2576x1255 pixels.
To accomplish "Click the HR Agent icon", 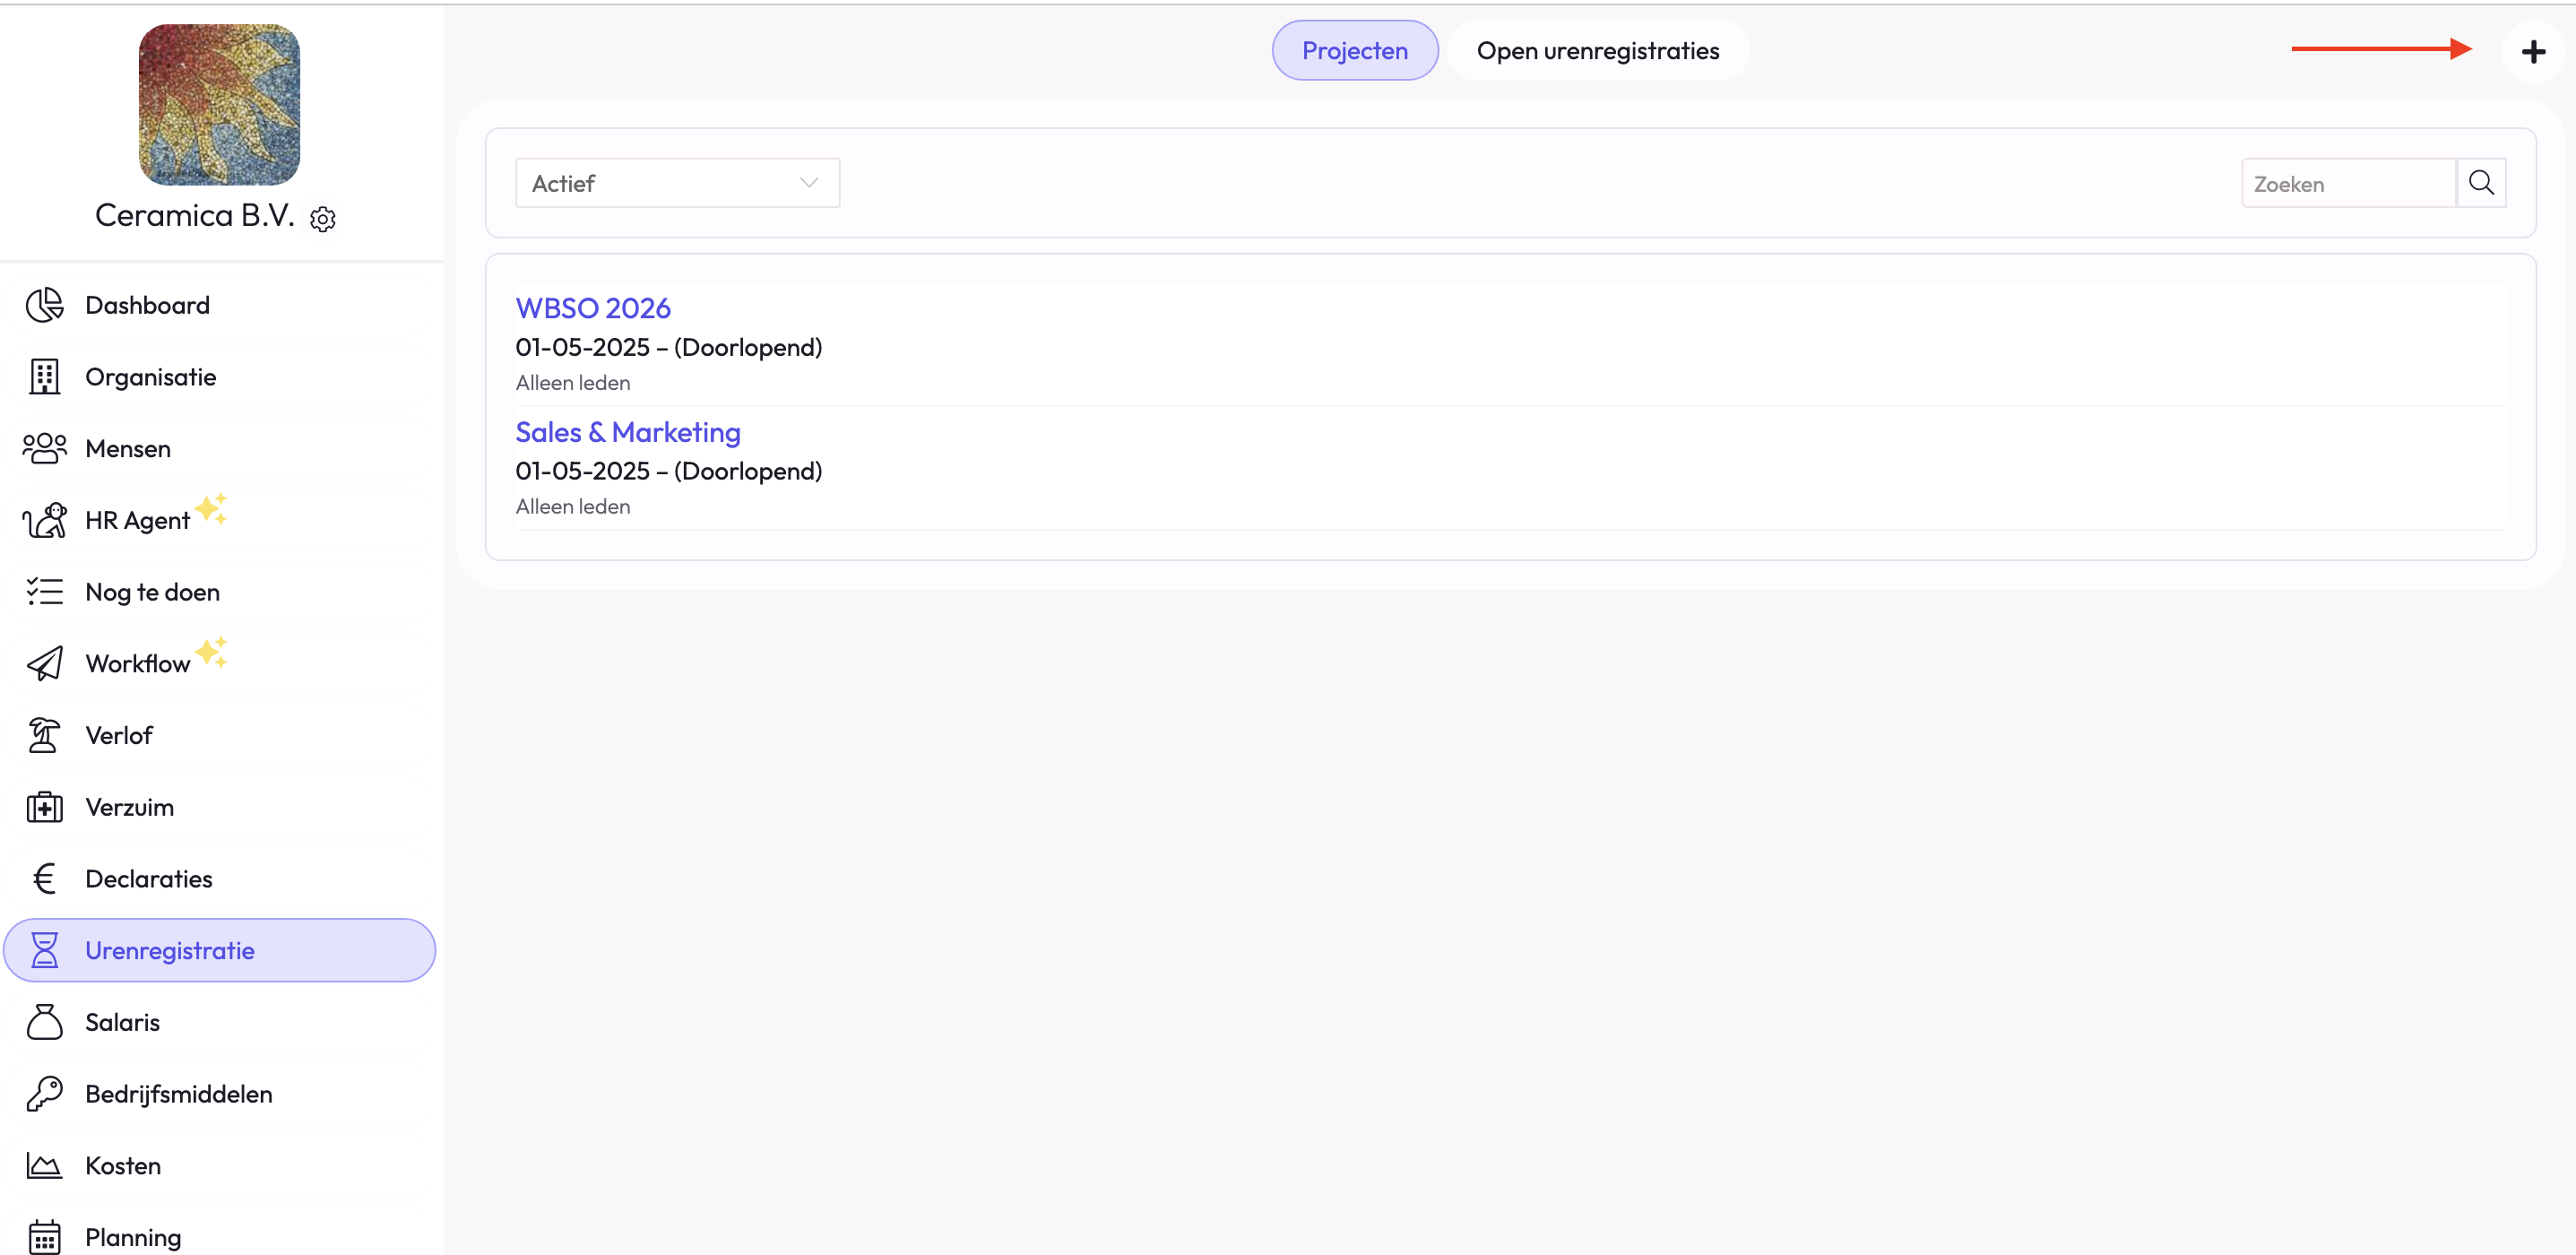I will click(x=44, y=520).
